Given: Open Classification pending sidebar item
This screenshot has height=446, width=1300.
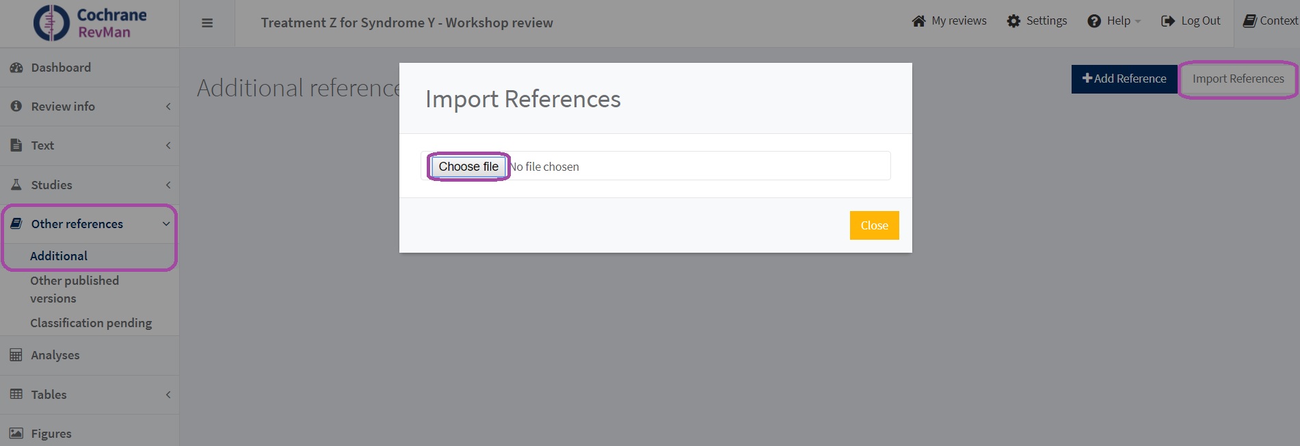Looking at the screenshot, I should (x=91, y=323).
